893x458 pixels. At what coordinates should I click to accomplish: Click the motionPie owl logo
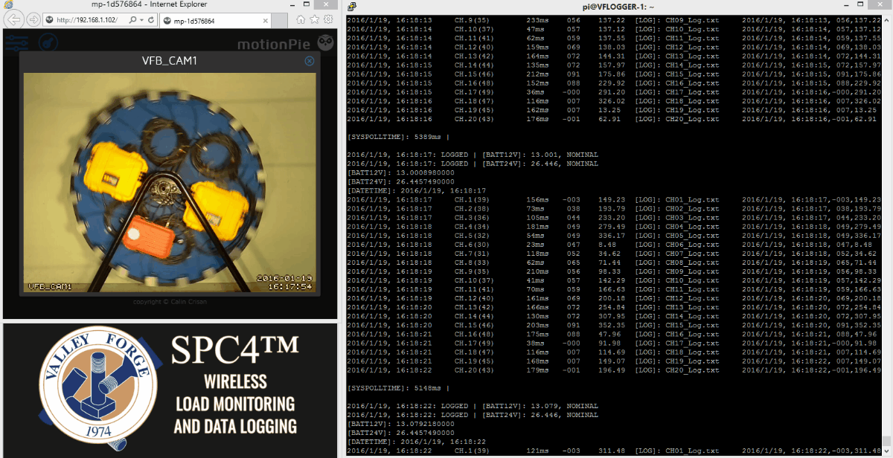(x=325, y=44)
